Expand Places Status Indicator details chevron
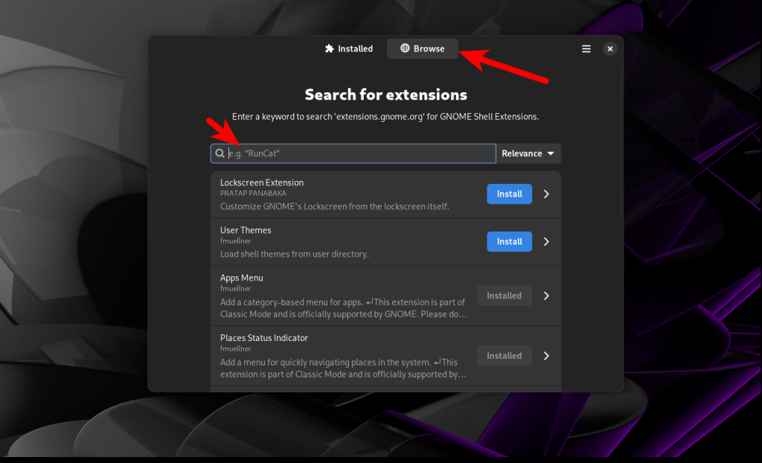The width and height of the screenshot is (762, 463). [546, 356]
